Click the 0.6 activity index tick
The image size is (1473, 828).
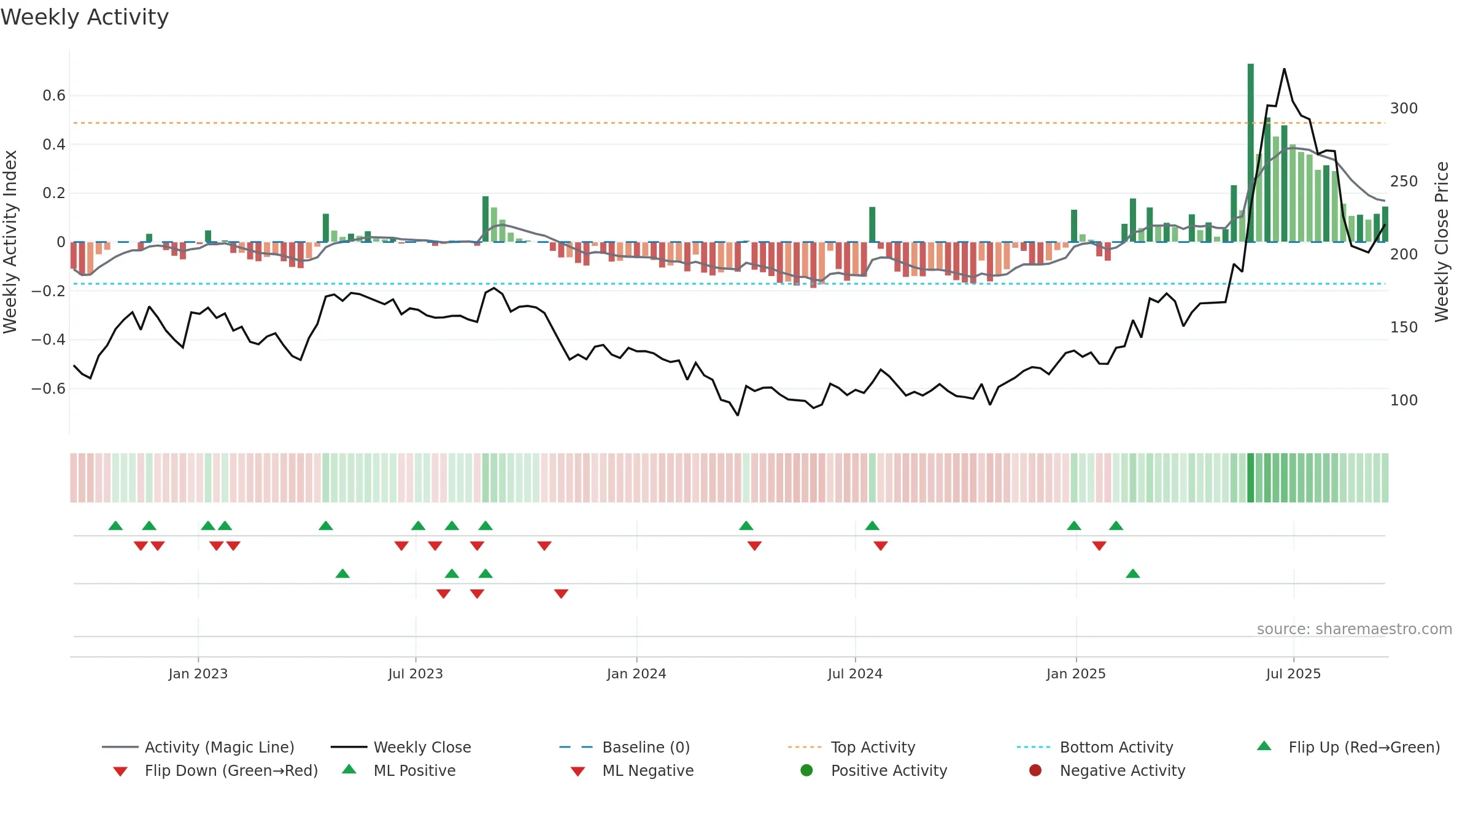click(54, 95)
